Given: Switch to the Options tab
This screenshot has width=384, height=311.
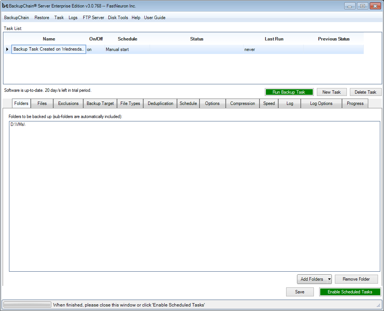Looking at the screenshot, I should click(212, 103).
